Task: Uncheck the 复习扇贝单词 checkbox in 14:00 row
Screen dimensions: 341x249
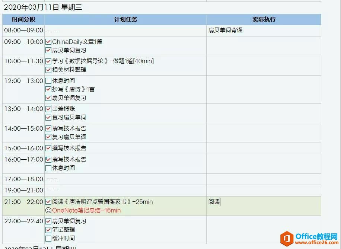Action: point(48,137)
